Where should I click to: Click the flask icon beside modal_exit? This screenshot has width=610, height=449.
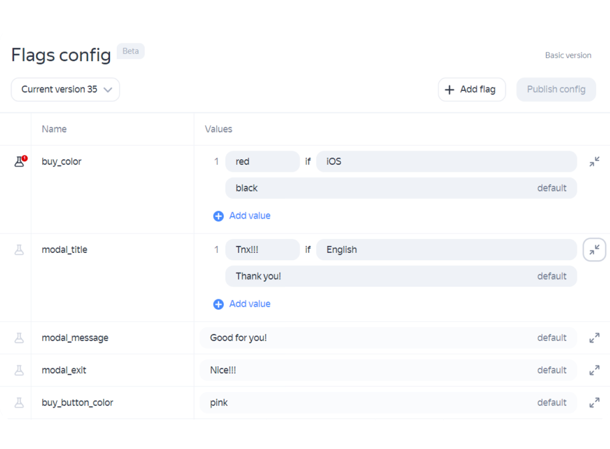19,370
